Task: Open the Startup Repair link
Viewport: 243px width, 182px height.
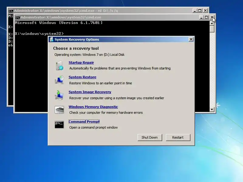Action: [x=81, y=62]
